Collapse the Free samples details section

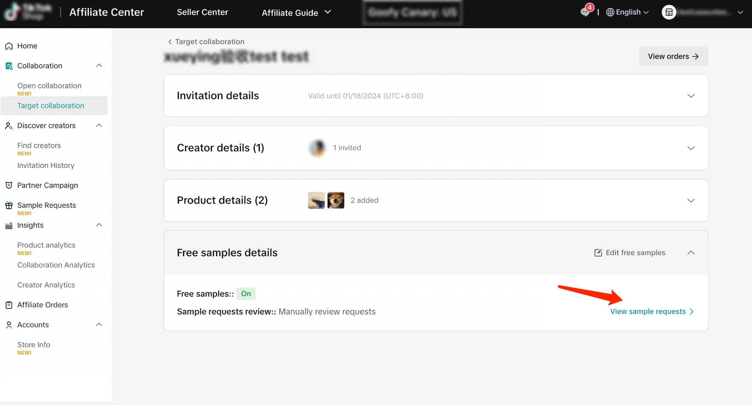[691, 253]
